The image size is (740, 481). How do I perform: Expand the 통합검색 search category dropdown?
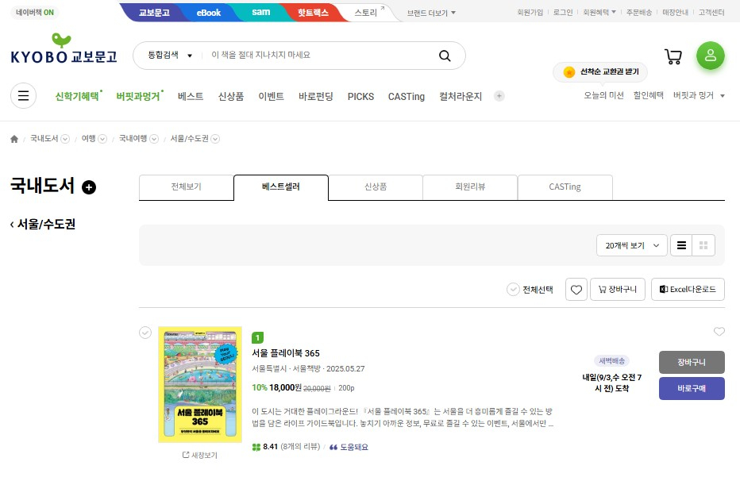pyautogui.click(x=170, y=56)
